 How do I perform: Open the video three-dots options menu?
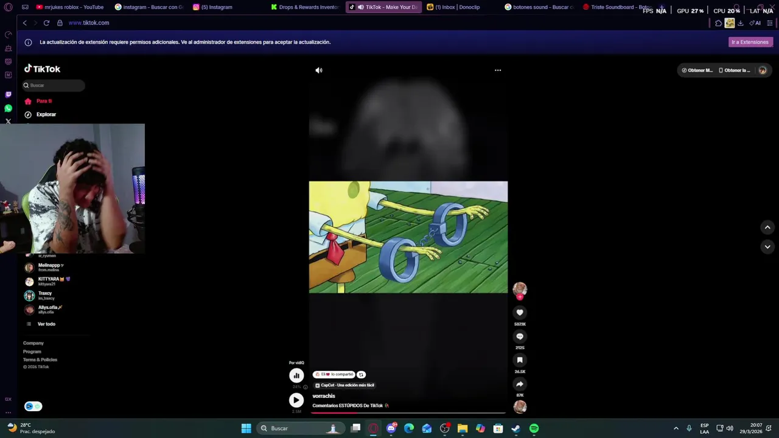point(498,70)
